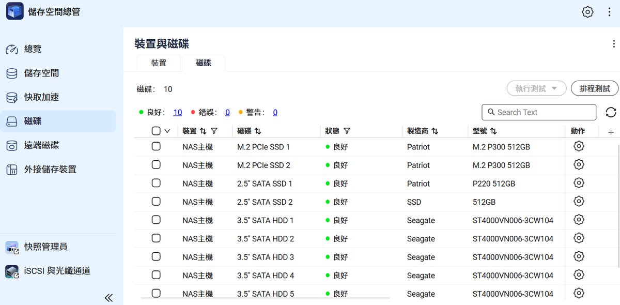This screenshot has width=620, height=305.
Task: Open the 執行測試 dropdown button
Action: pos(536,88)
